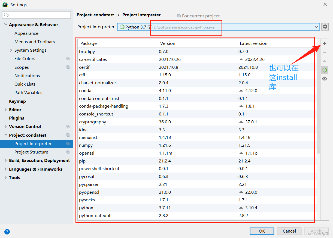Expand the Editor section

(x=6, y=109)
